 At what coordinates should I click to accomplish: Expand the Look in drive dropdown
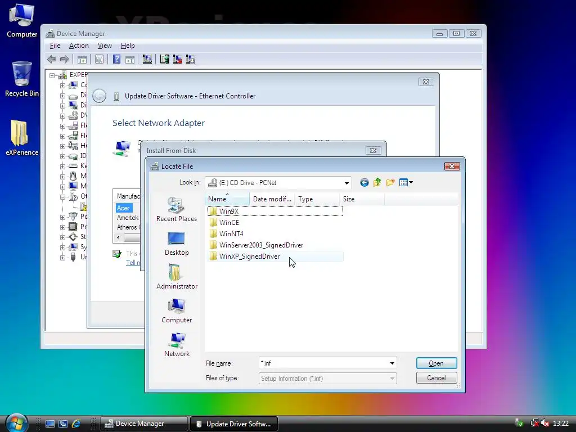point(346,183)
